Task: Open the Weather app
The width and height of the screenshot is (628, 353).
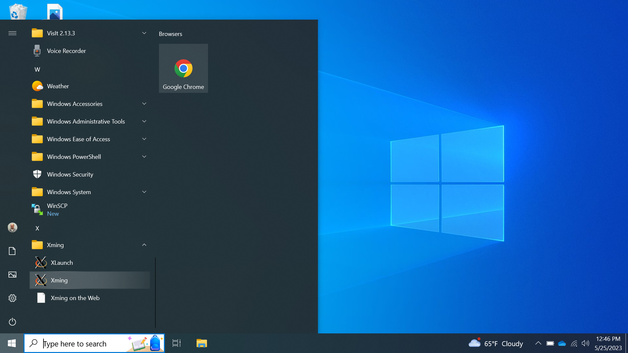Action: pos(58,86)
